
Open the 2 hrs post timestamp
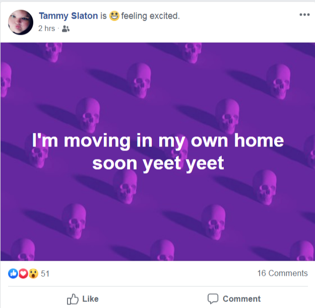click(x=46, y=29)
